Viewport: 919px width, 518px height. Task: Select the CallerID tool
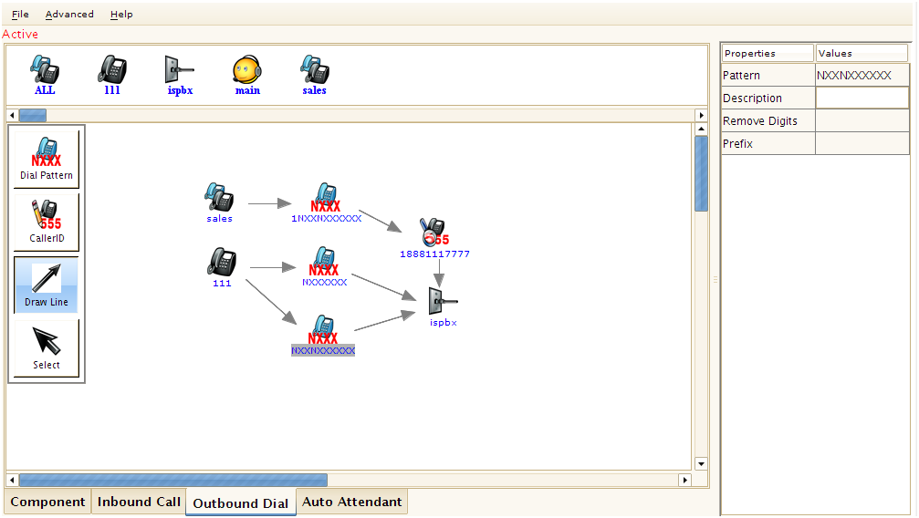click(x=46, y=222)
